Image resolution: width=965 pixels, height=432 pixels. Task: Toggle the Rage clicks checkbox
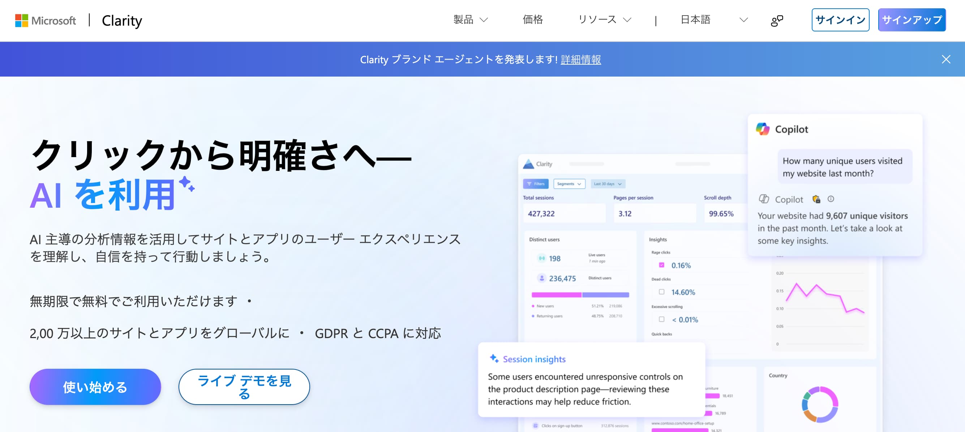(x=661, y=265)
